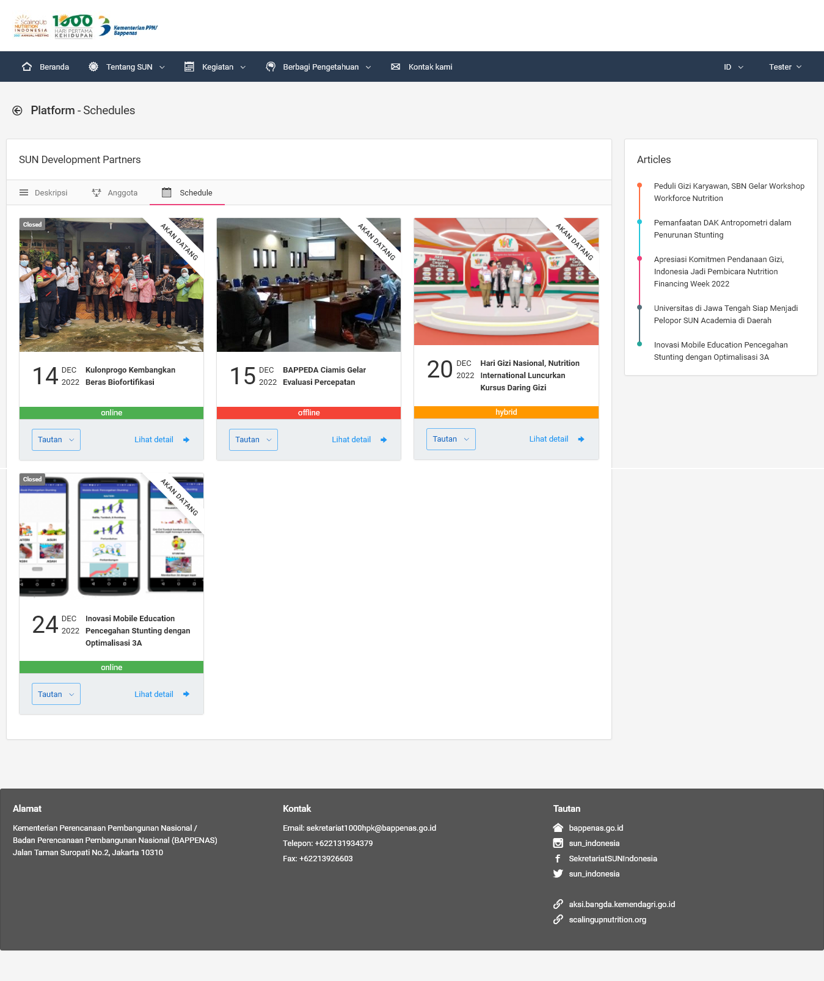Click the back arrow beside Platform
Viewport: 824px width, 981px height.
(x=17, y=111)
